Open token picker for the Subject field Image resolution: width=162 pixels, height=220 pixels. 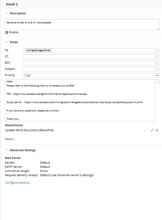tap(157, 69)
